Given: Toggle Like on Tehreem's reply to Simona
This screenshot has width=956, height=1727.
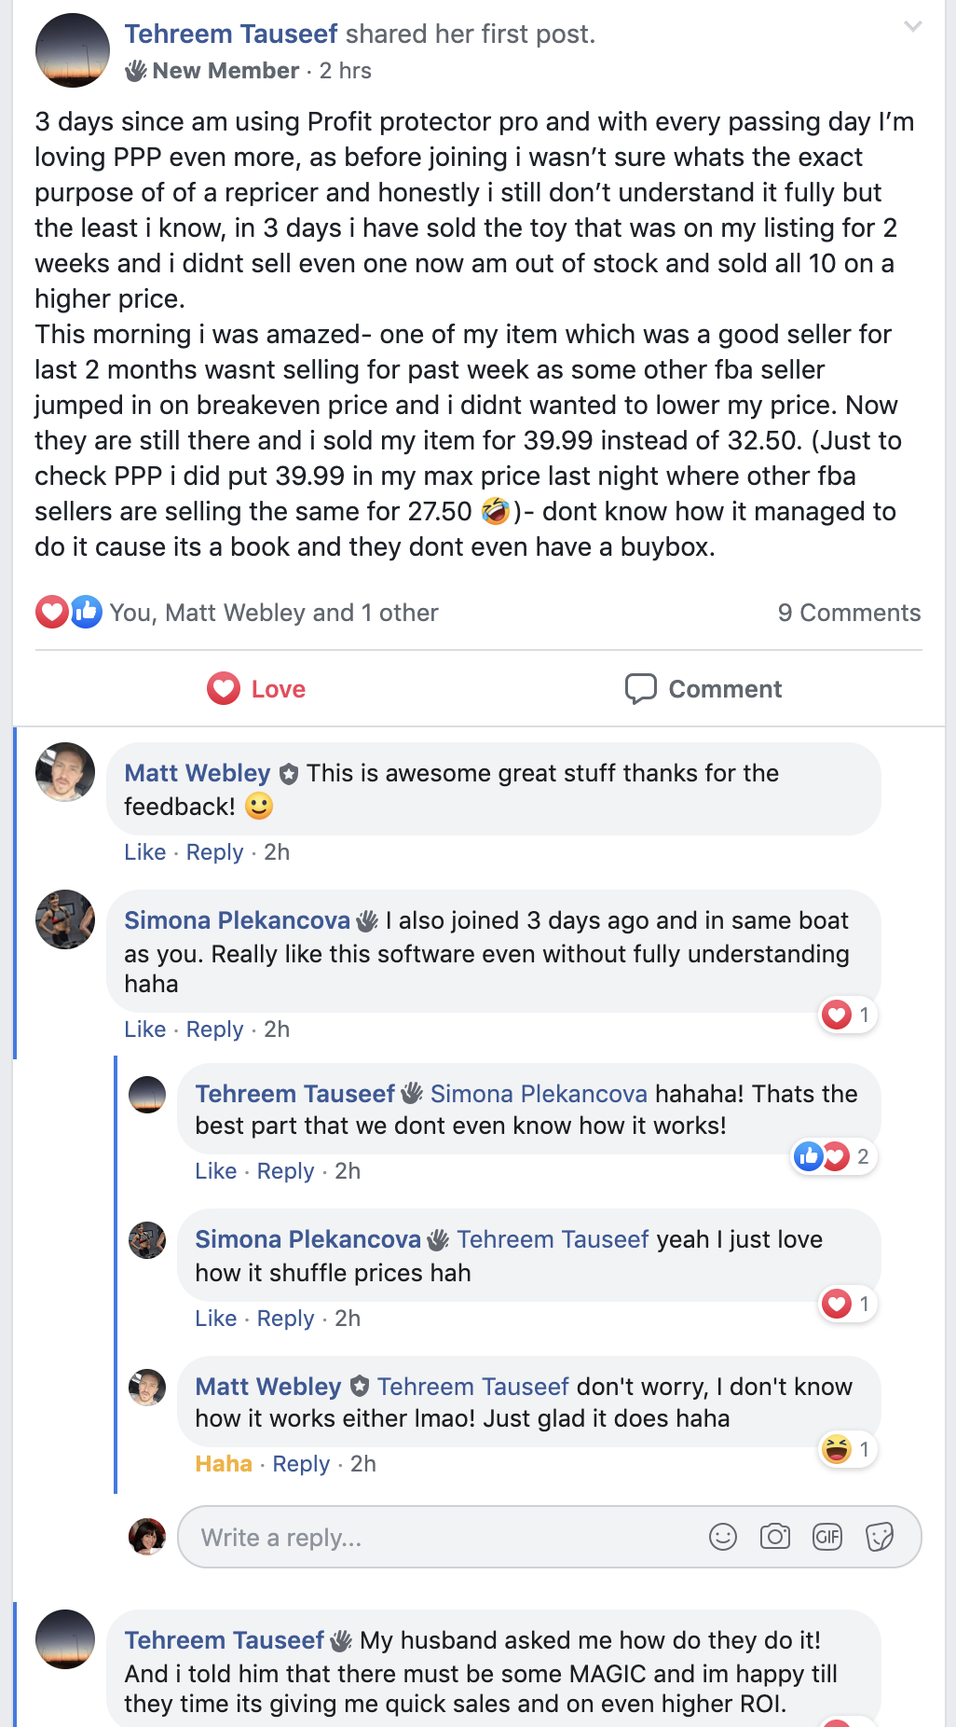Looking at the screenshot, I should click(215, 1170).
